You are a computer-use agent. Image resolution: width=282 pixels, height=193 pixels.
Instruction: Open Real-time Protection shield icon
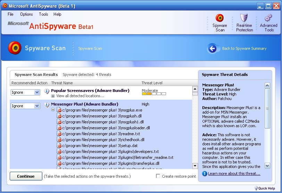click(x=244, y=18)
